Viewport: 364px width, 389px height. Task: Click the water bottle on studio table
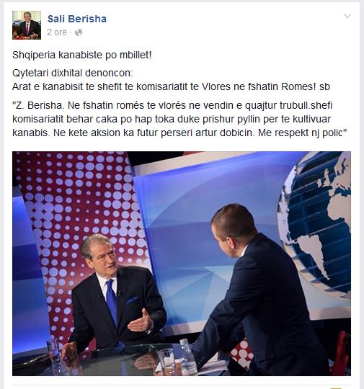click(187, 357)
